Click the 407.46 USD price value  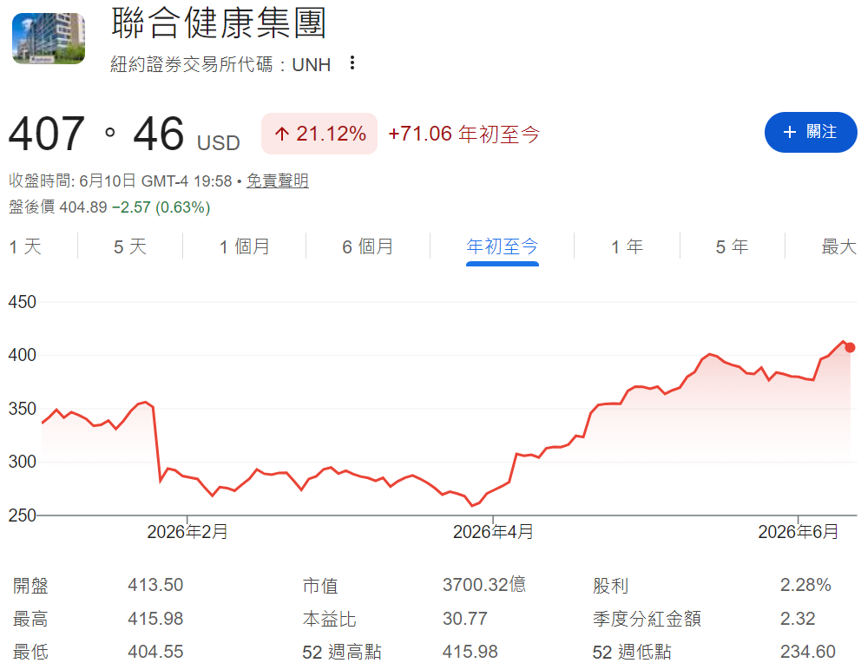(124, 134)
